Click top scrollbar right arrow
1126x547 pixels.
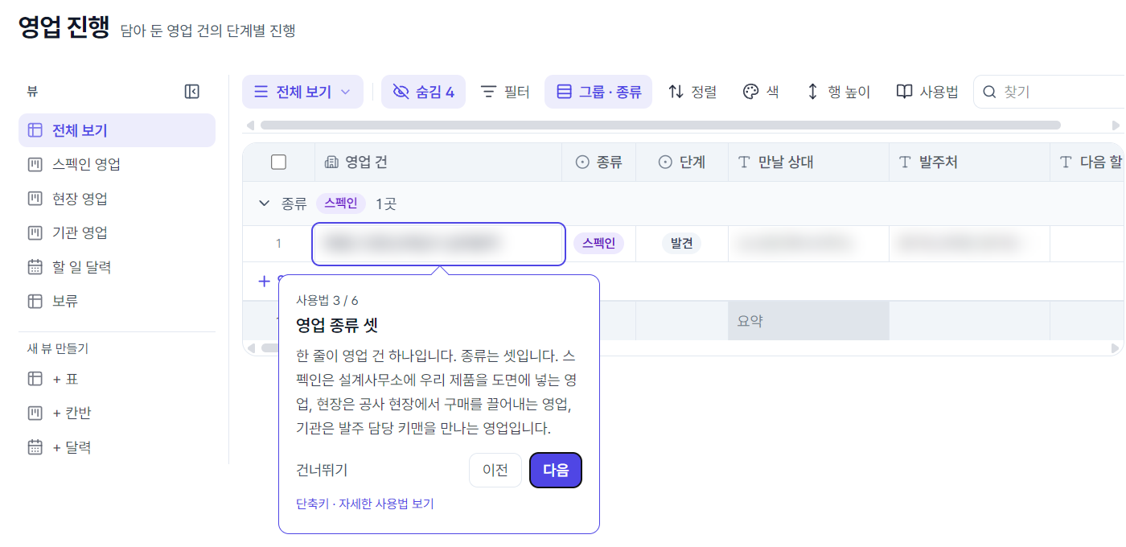1116,125
